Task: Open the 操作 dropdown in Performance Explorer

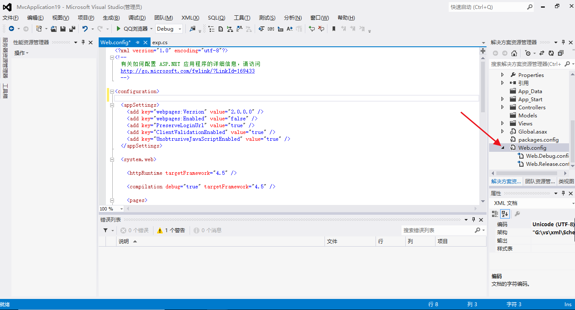Action: pyautogui.click(x=21, y=53)
